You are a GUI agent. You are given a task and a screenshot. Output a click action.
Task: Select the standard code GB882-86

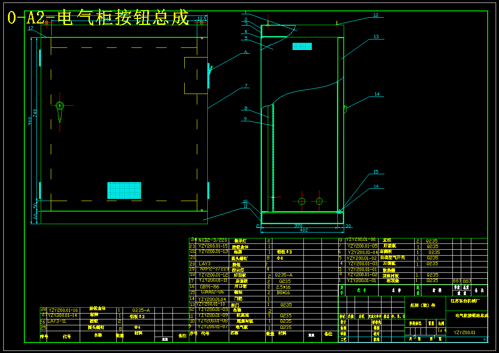coord(212,292)
